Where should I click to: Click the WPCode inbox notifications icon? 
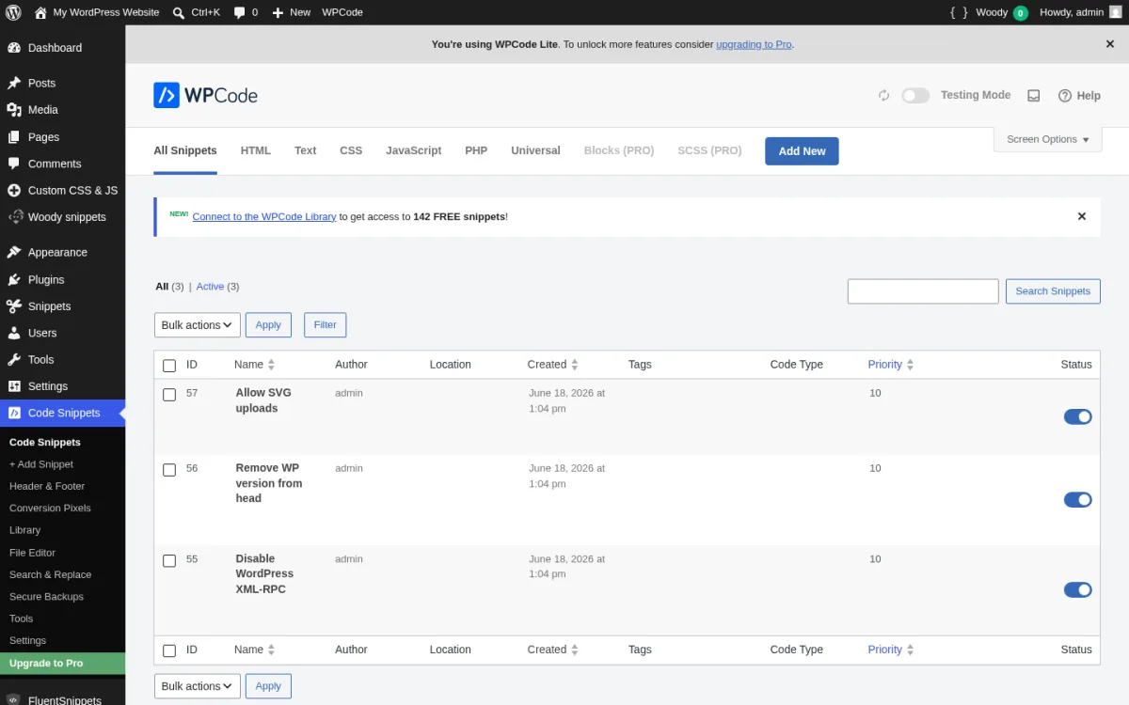(x=1033, y=96)
